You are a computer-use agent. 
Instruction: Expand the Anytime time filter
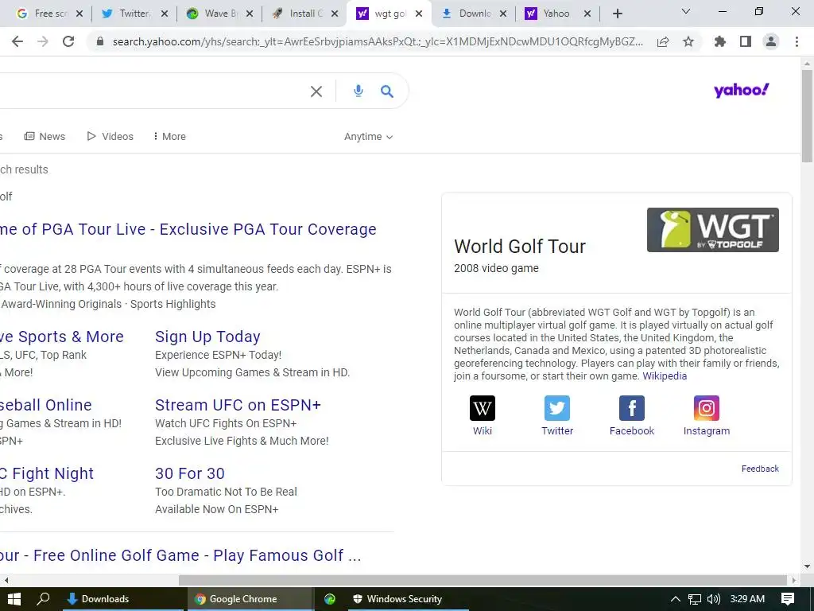(368, 137)
